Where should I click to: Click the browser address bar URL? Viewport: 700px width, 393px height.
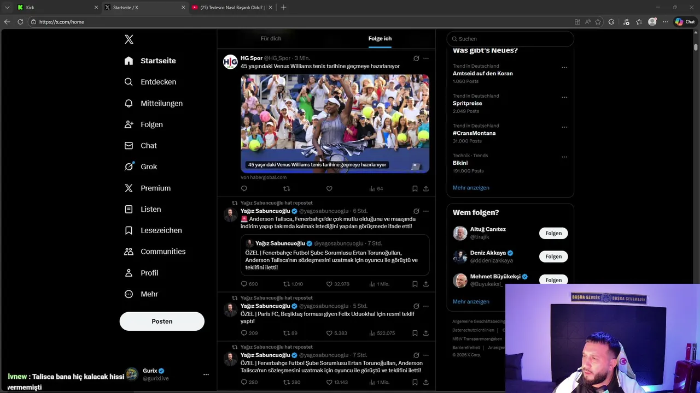pos(62,22)
